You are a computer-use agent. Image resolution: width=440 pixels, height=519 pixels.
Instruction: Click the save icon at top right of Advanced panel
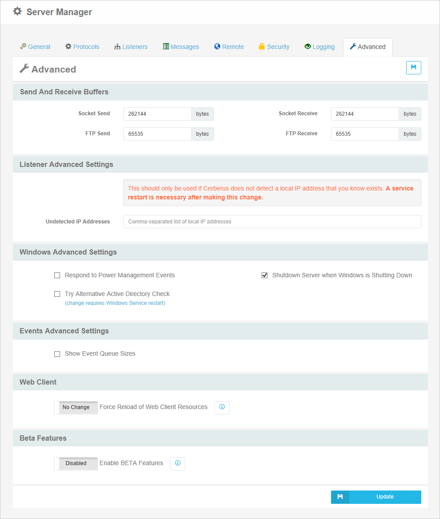[413, 67]
